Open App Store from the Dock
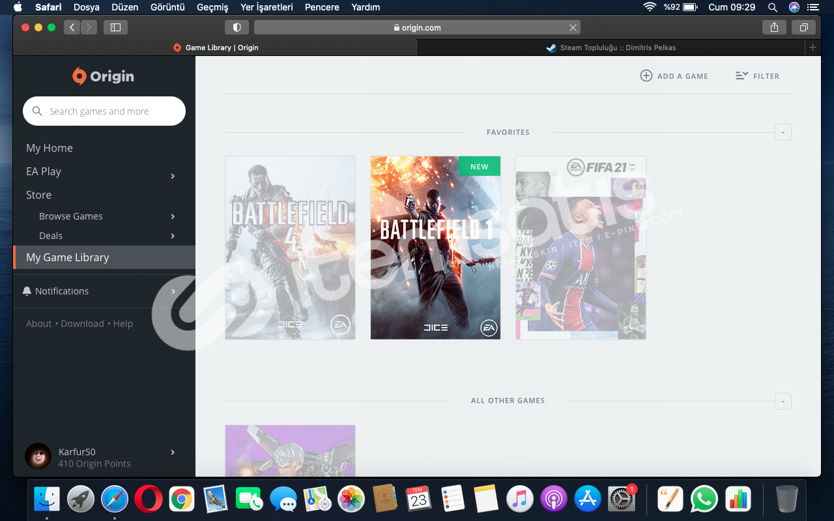This screenshot has height=521, width=834. click(x=588, y=500)
